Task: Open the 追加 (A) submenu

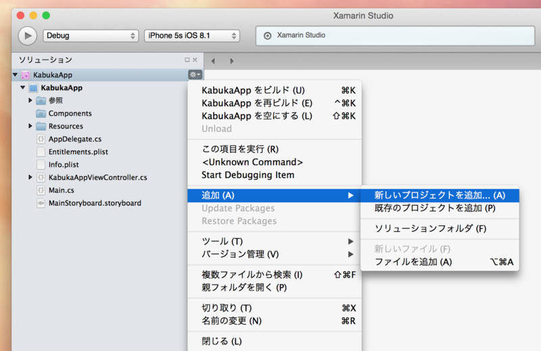Action: 275,195
